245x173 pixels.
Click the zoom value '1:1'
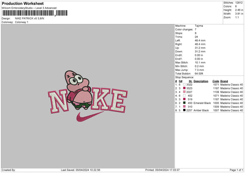pos(237,17)
